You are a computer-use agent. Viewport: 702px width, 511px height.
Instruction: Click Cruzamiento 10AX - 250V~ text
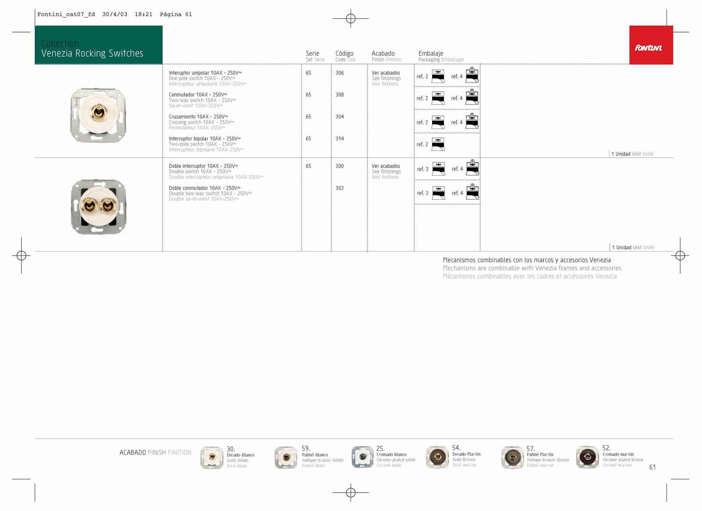tap(198, 117)
